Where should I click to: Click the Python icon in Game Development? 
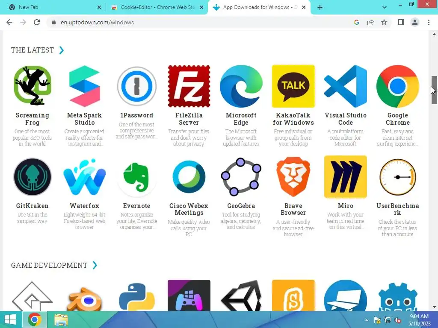click(136, 297)
